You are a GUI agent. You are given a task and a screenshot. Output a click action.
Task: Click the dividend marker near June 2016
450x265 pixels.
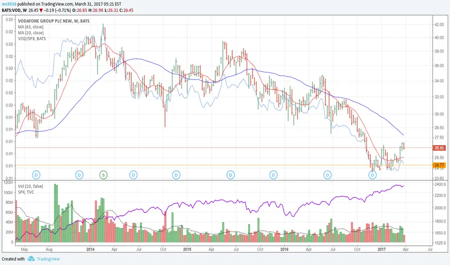(327, 175)
